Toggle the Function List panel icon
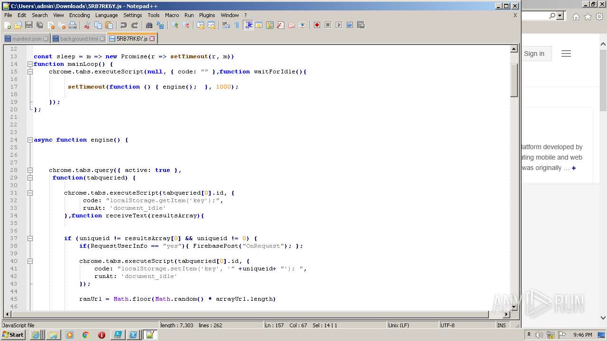This screenshot has width=607, height=341. click(281, 25)
